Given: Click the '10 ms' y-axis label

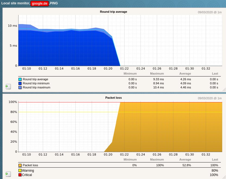Looking at the screenshot, I should pyautogui.click(x=12, y=26).
